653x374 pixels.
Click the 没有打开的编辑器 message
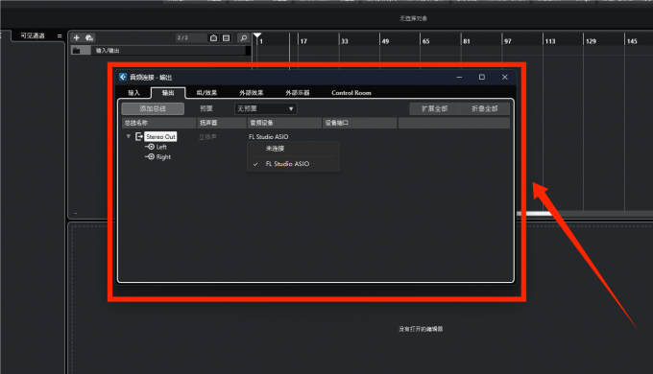(x=421, y=329)
